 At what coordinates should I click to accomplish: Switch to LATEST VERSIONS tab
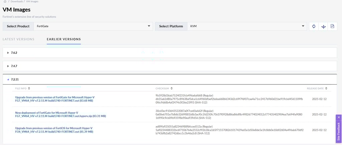point(19,39)
